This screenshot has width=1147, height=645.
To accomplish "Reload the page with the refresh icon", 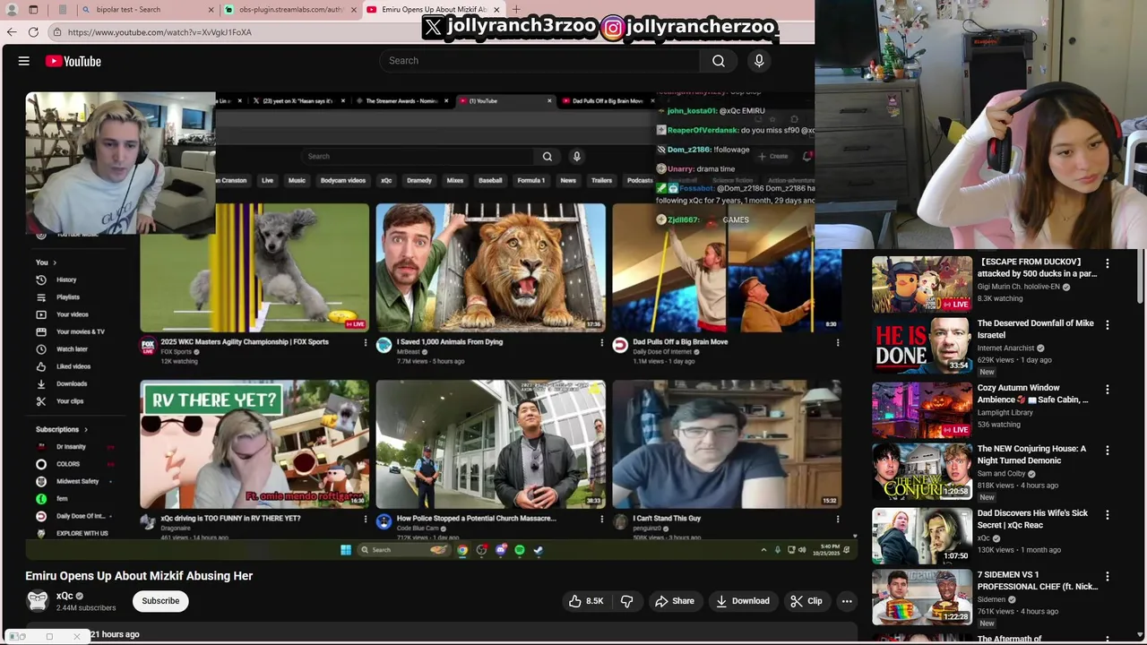I will 33,32.
